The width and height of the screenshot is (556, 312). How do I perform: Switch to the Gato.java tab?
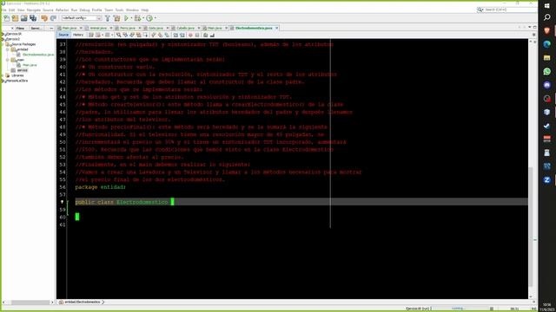pyautogui.click(x=156, y=28)
